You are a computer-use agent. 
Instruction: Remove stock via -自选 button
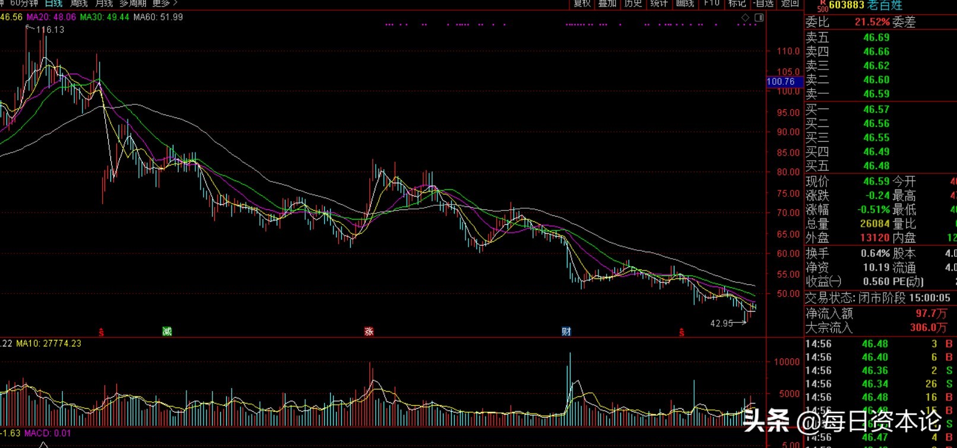pos(763,4)
